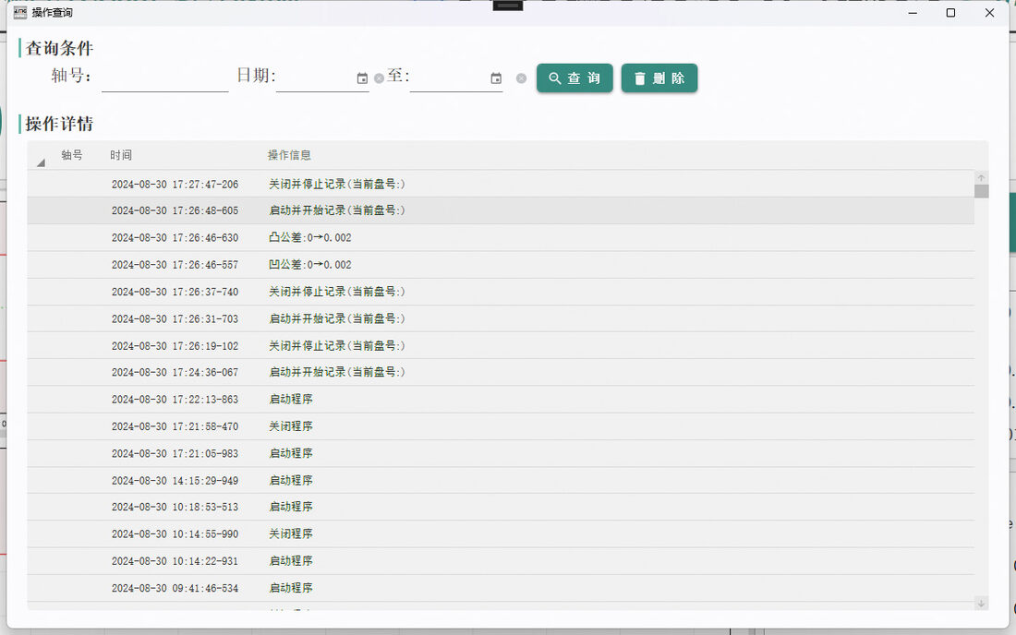Click timestamp 2024-08-30 17:26:46-630

pos(175,237)
